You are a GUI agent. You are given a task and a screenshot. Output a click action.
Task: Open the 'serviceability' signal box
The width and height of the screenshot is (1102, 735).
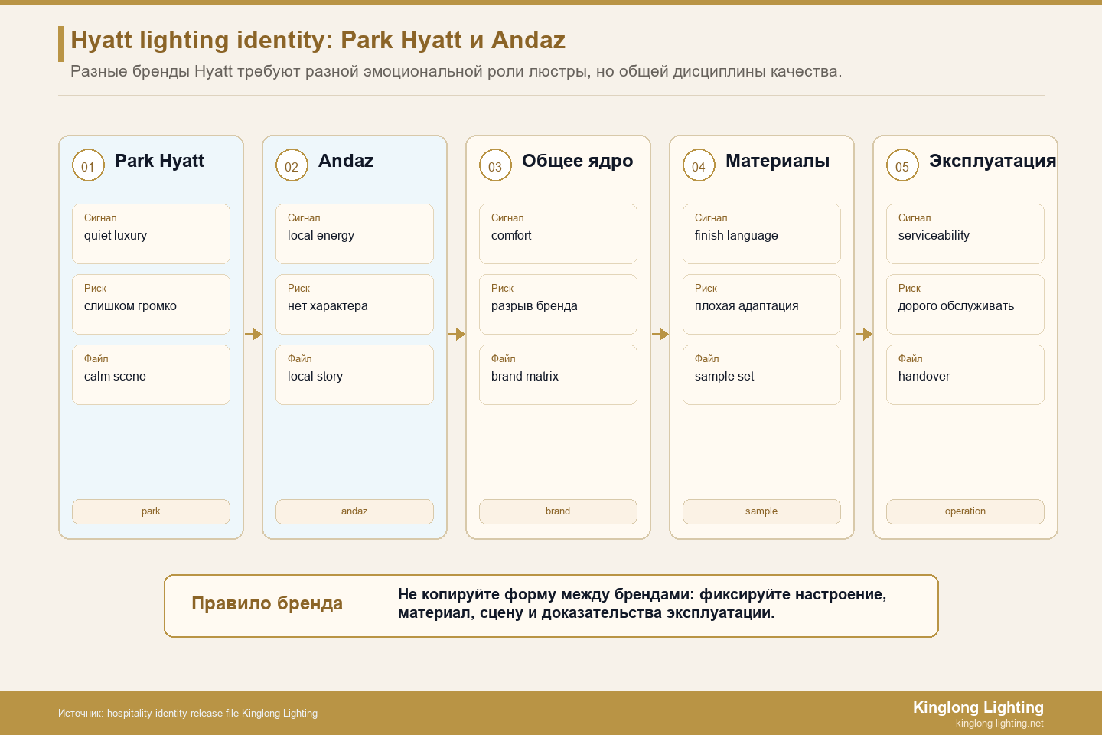(965, 234)
